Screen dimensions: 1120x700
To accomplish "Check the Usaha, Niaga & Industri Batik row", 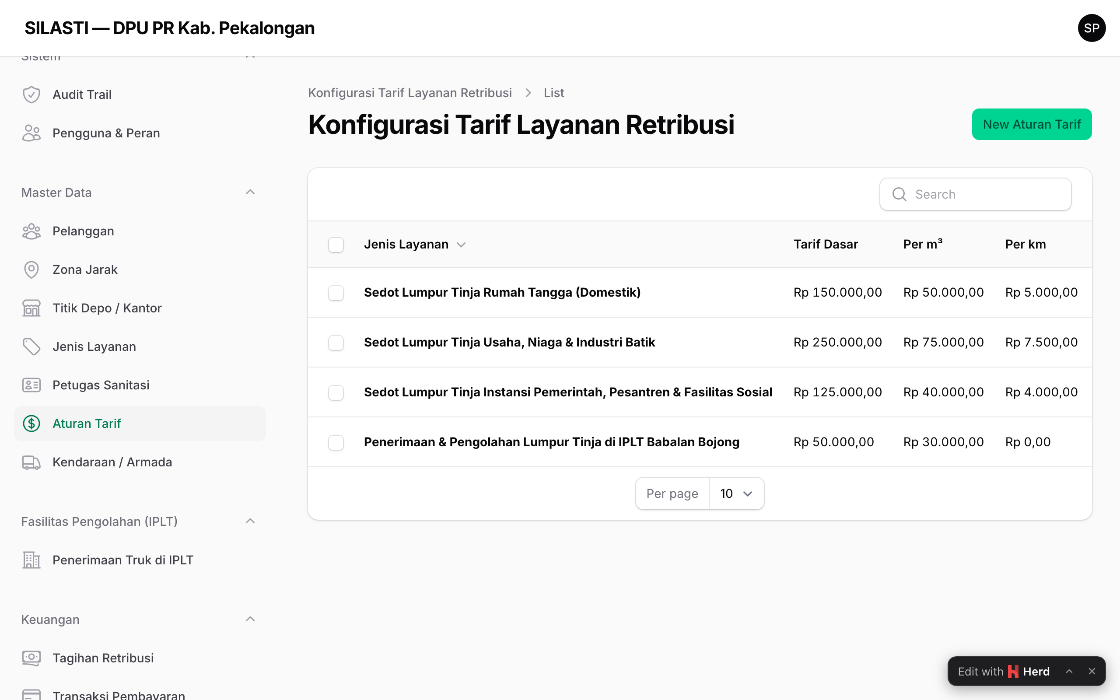I will click(x=336, y=343).
